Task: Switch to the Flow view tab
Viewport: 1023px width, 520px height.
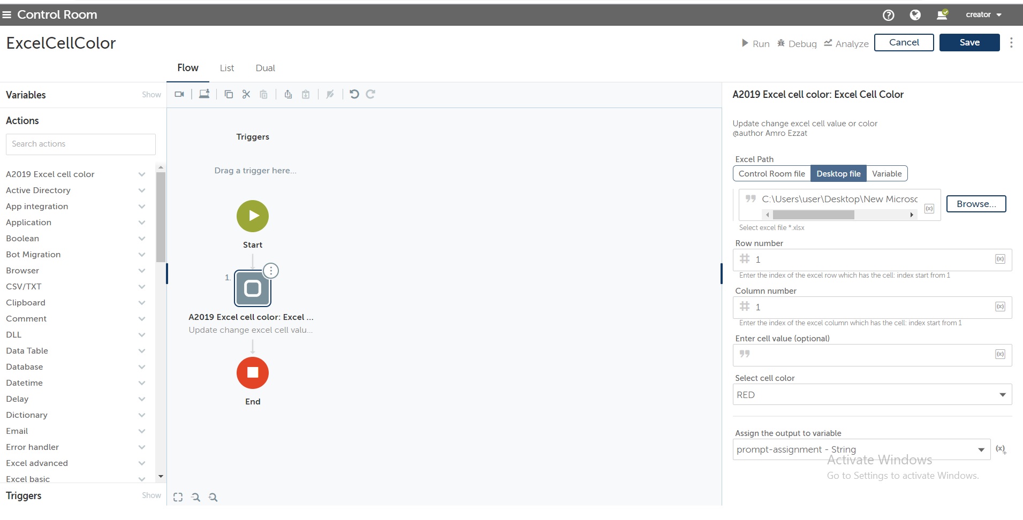Action: (188, 68)
